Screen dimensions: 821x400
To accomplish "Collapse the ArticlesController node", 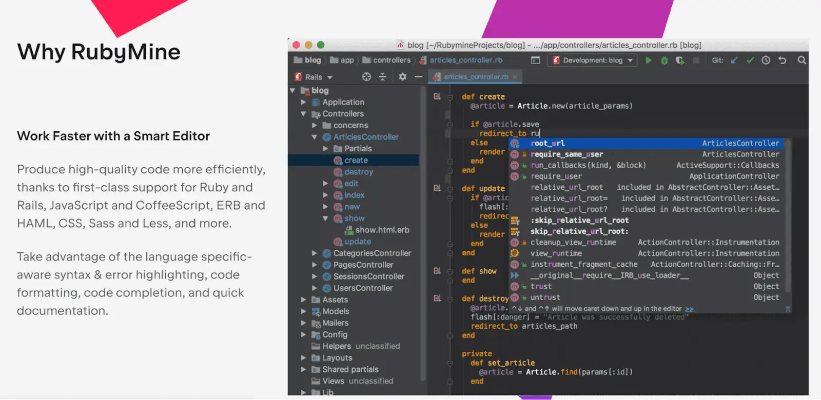I will click(x=315, y=137).
